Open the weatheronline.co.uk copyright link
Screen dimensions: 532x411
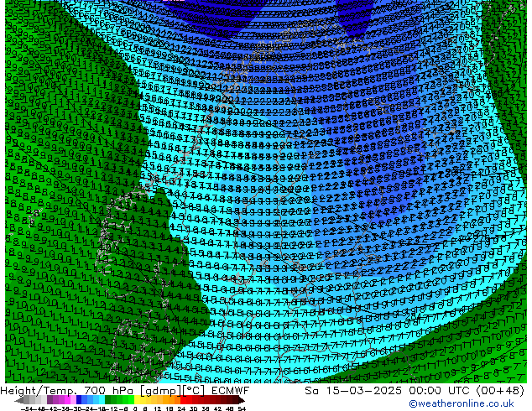[462, 403]
